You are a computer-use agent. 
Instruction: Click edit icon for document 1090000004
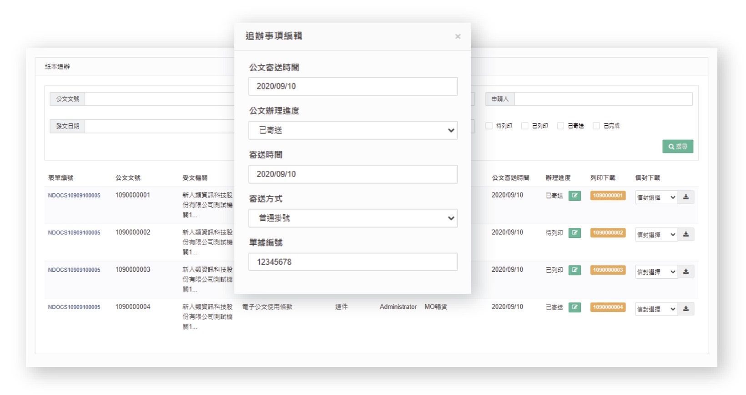(x=575, y=307)
